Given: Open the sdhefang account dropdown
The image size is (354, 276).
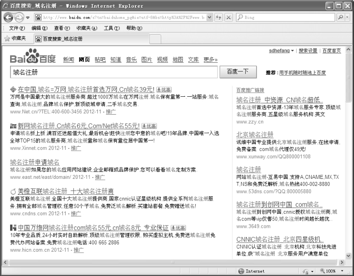Looking at the screenshot, I should (281, 51).
